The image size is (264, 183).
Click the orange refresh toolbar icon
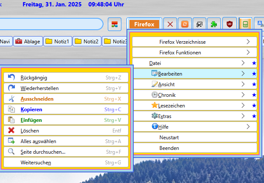pos(185,24)
